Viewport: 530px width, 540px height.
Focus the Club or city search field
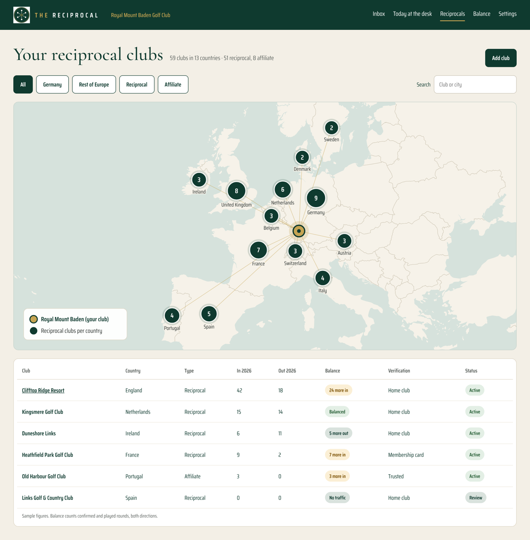click(x=475, y=84)
